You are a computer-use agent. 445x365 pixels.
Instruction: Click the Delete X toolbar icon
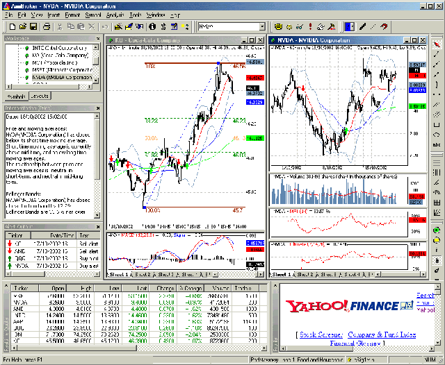[91, 26]
